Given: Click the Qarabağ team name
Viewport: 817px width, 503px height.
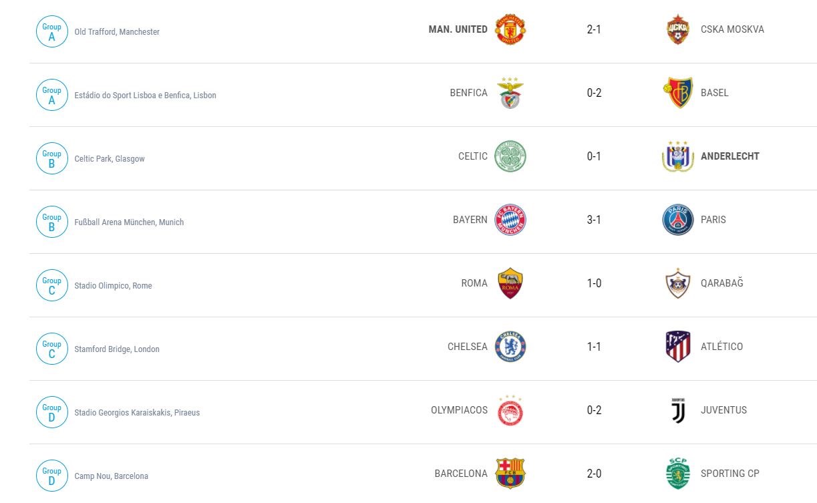Looking at the screenshot, I should click(x=721, y=283).
